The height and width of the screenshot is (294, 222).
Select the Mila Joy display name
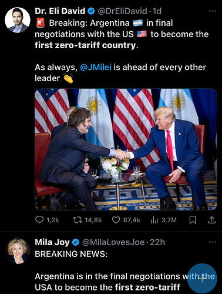tap(52, 242)
